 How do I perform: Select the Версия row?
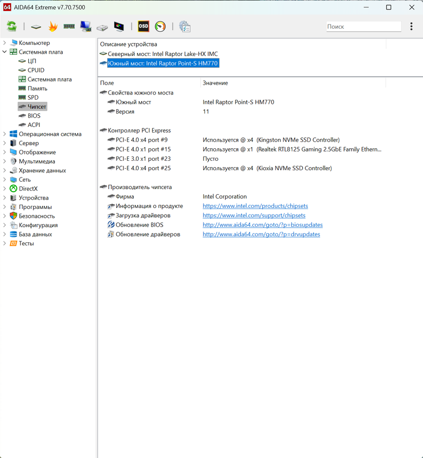(125, 112)
